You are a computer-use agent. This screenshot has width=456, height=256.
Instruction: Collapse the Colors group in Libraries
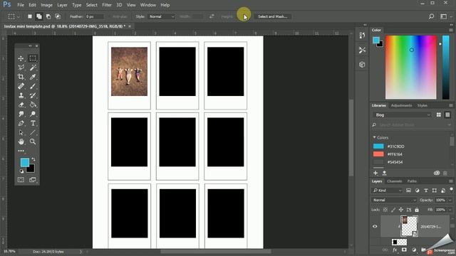[374, 137]
